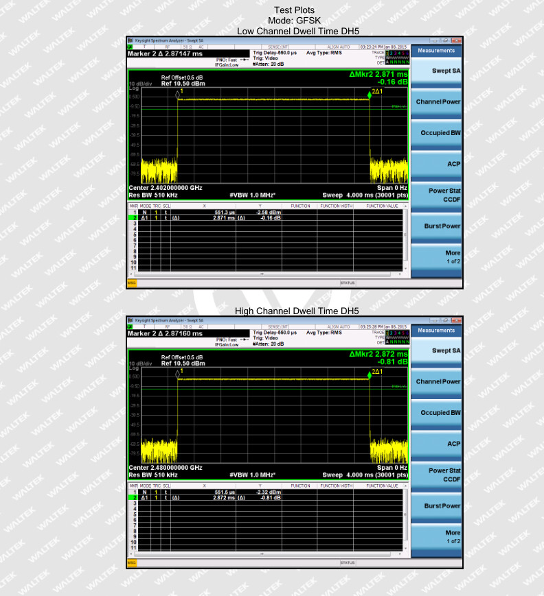Click the green 2Δ1 marker on Low Channel trace
Screen dimensions: 544x596
tap(370, 96)
